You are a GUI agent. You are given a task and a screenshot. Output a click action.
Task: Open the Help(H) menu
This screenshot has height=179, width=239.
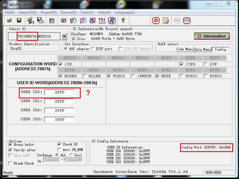click(x=104, y=12)
